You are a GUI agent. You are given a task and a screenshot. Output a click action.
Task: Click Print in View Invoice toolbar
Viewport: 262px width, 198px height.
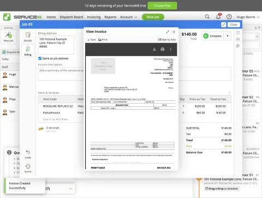pos(103,39)
